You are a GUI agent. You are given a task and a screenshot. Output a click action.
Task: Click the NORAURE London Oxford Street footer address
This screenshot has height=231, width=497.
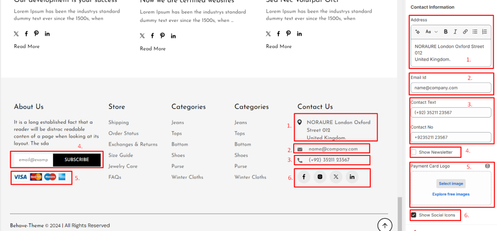(338, 130)
